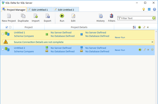Screen dimensions: 158x104
Task: Click the header edit pencil icon
Action: (x=144, y=27)
